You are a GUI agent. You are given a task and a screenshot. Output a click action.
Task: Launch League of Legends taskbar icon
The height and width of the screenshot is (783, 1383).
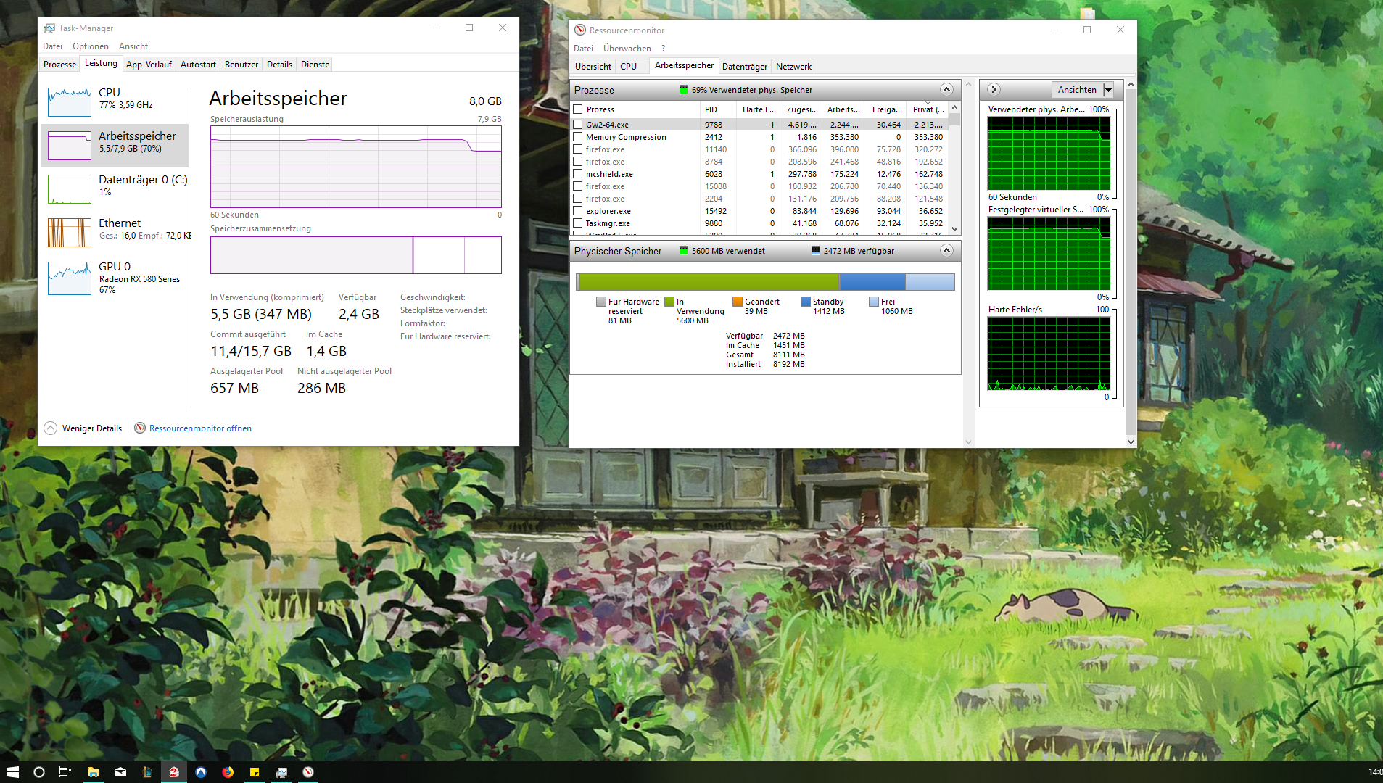pos(147,772)
